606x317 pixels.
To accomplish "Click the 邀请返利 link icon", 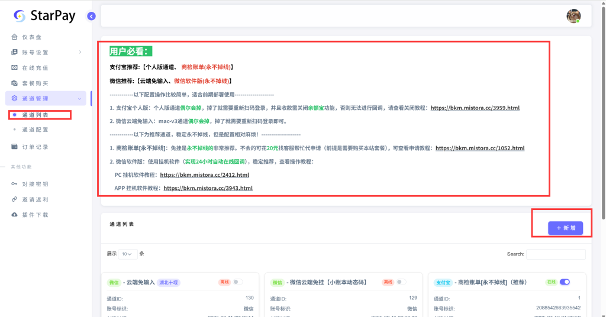I will (14, 199).
